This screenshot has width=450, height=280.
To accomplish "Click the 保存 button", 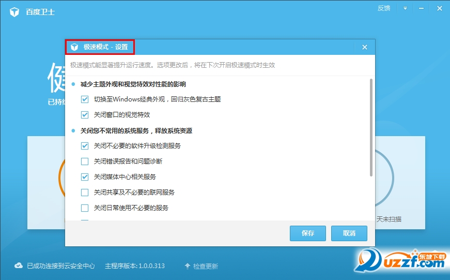I will click(308, 233).
